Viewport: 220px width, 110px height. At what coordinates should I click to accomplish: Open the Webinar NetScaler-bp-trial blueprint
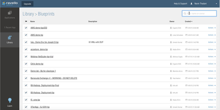tap(42, 57)
